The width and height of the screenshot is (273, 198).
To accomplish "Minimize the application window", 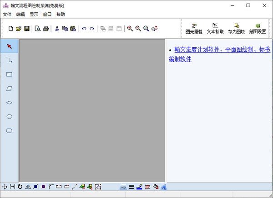I will click(x=232, y=5).
